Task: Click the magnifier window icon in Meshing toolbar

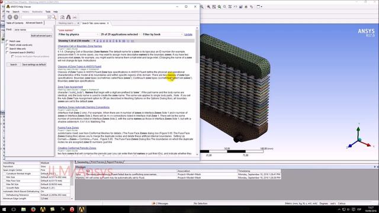Action: click(224, 7)
